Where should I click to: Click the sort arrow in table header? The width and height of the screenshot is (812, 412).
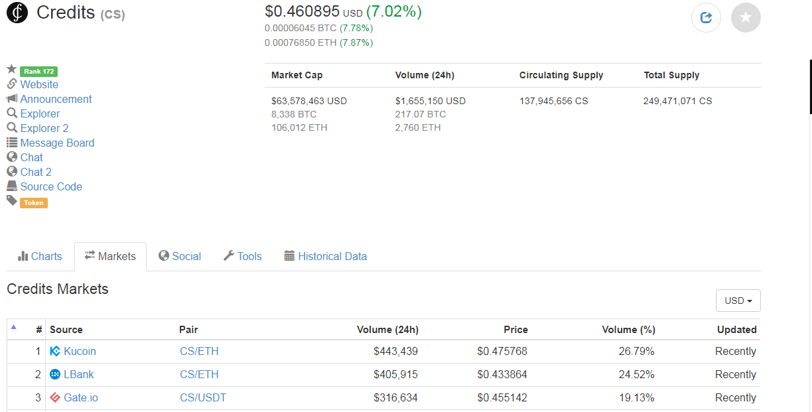click(14, 327)
